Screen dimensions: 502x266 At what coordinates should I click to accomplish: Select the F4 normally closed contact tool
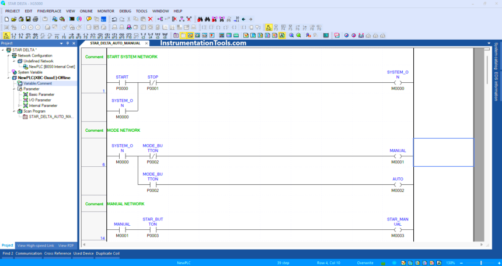point(20,36)
